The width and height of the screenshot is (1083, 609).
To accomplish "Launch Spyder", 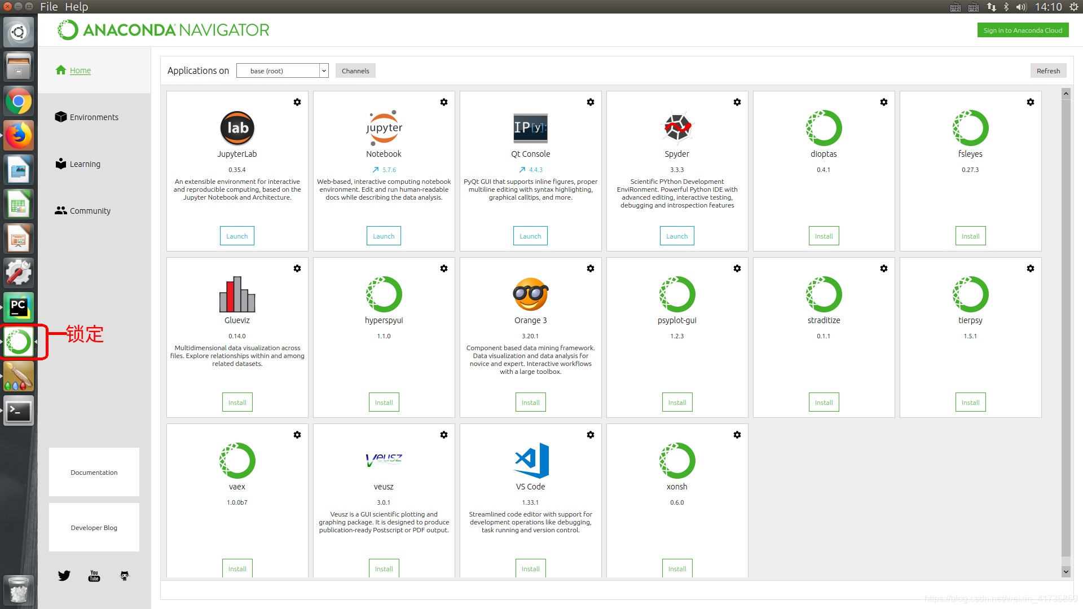I will pos(677,236).
